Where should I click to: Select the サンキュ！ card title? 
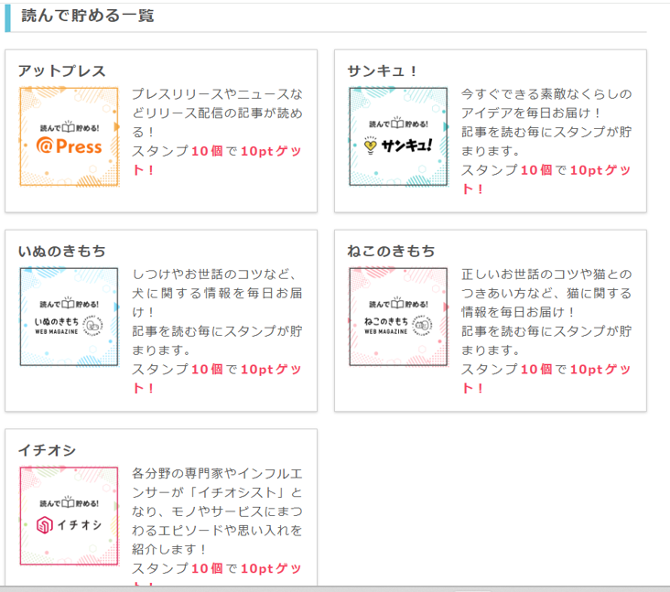click(383, 70)
